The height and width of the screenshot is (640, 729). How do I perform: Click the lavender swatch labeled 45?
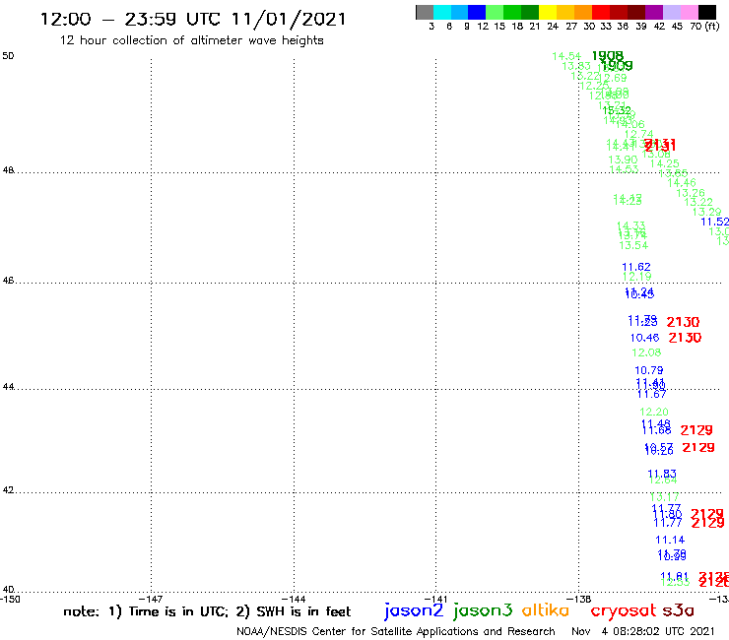pos(671,12)
